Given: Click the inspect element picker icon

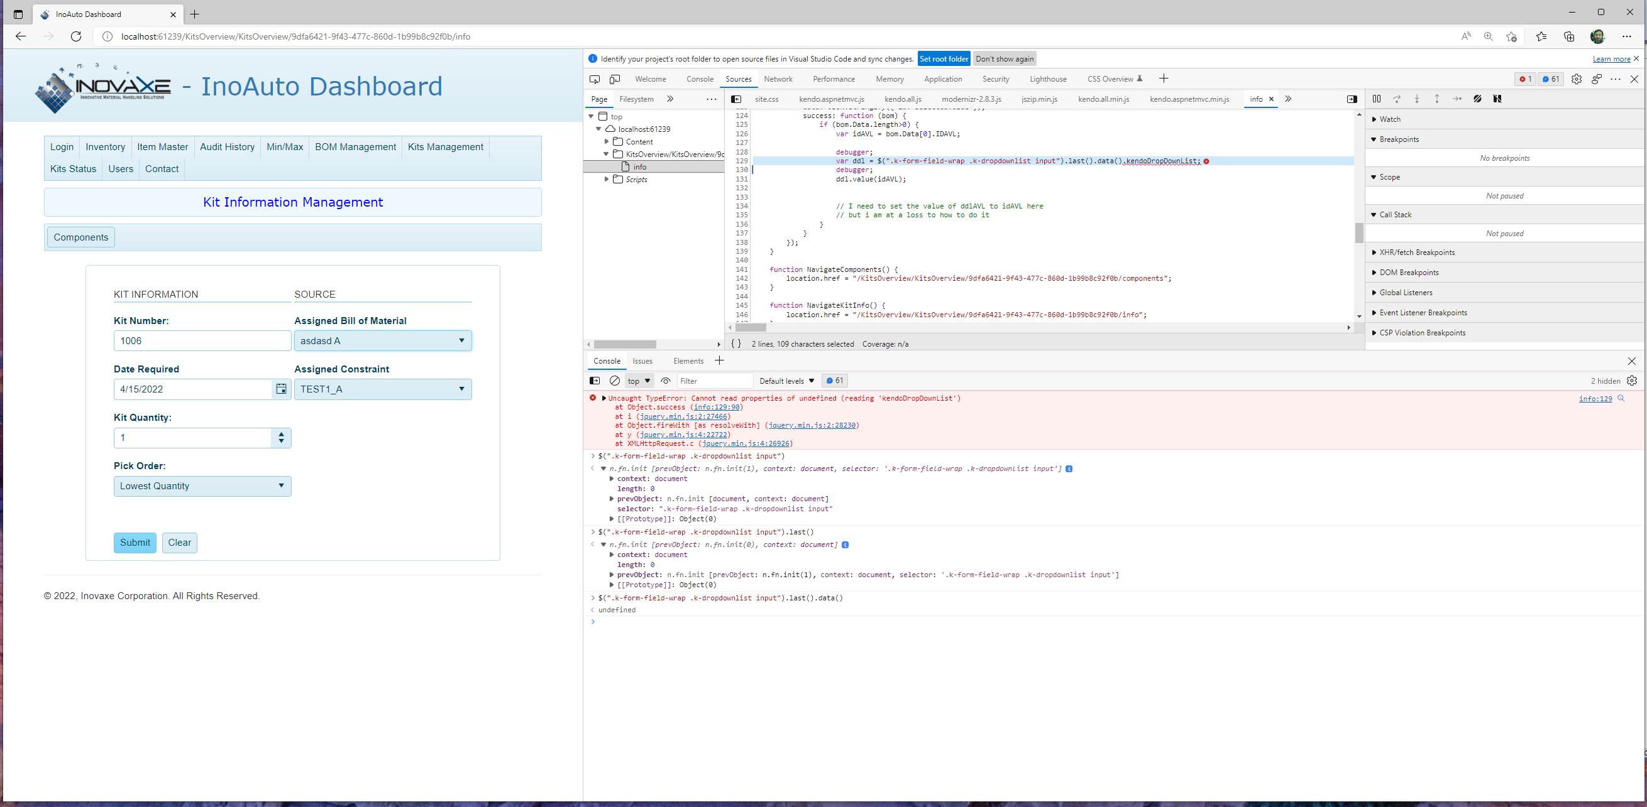Looking at the screenshot, I should [x=594, y=79].
